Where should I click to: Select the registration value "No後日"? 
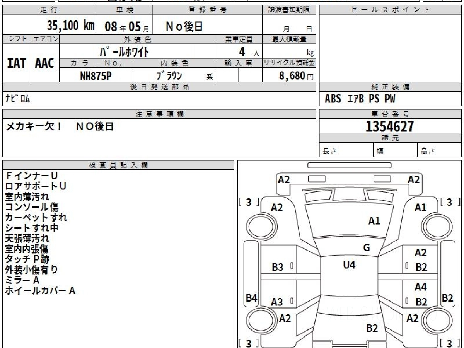click(184, 26)
